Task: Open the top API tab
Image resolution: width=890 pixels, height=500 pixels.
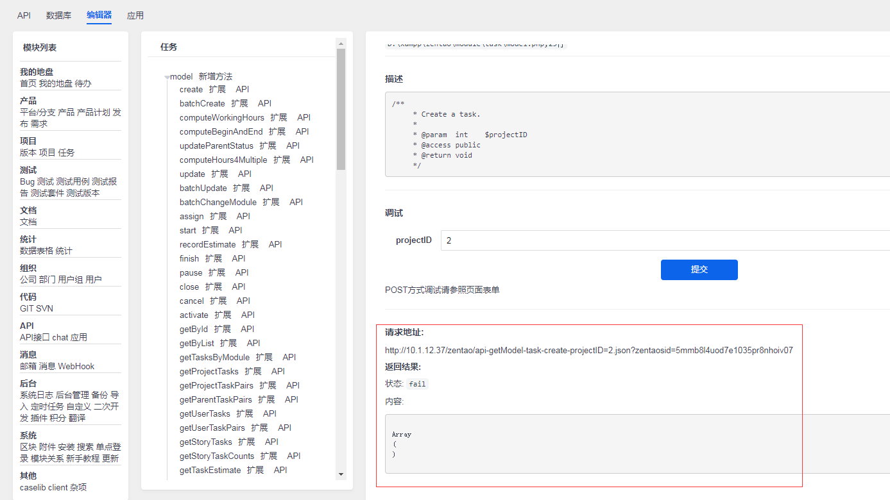Action: click(x=24, y=15)
